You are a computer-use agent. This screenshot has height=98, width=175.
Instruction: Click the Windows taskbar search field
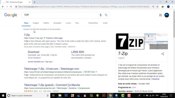click(x=28, y=96)
